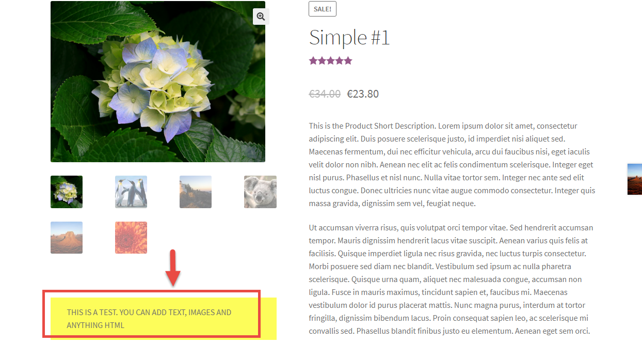Open the next product thumbnail at right edge
642x343 pixels.
[x=635, y=179]
